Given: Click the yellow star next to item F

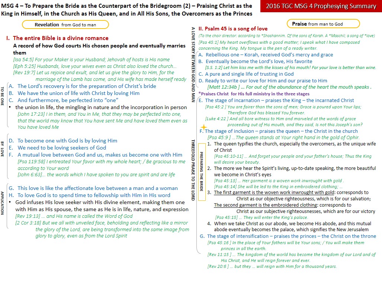Looking at the screenshot, I should pyautogui.click(x=203, y=127).
